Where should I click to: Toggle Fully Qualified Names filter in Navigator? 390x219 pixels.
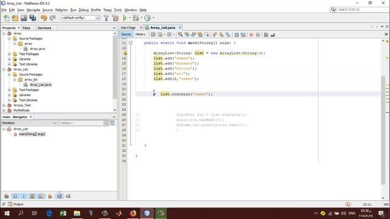pos(50,196)
